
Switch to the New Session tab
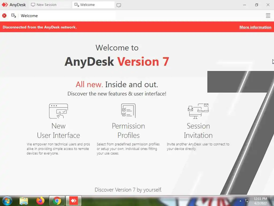(x=50, y=5)
